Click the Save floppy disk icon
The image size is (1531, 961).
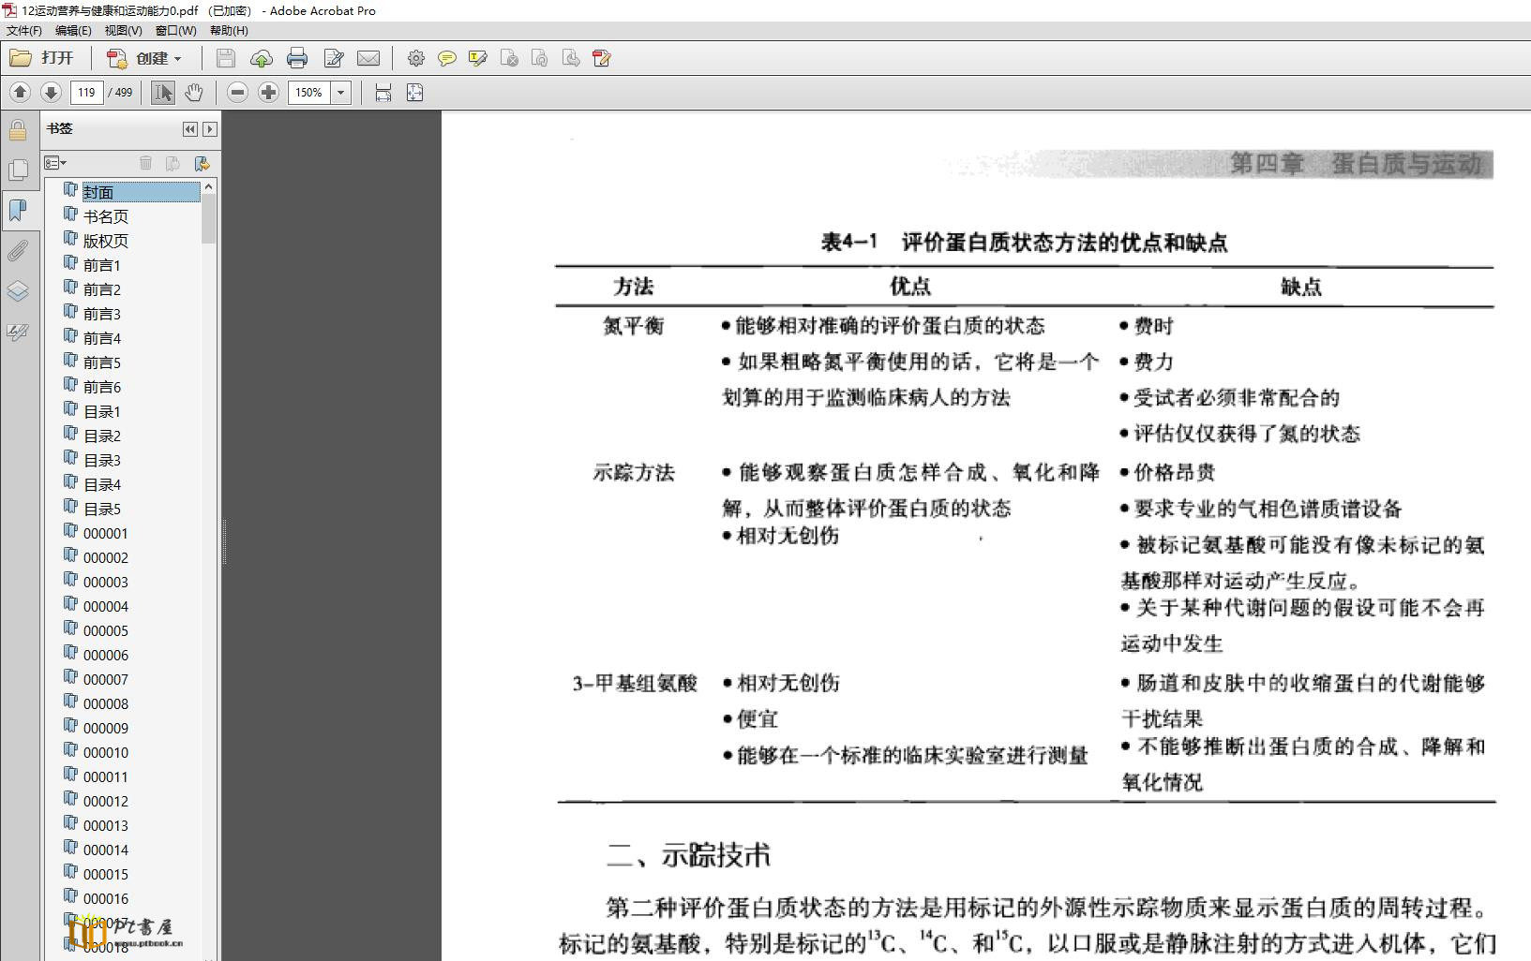(226, 59)
